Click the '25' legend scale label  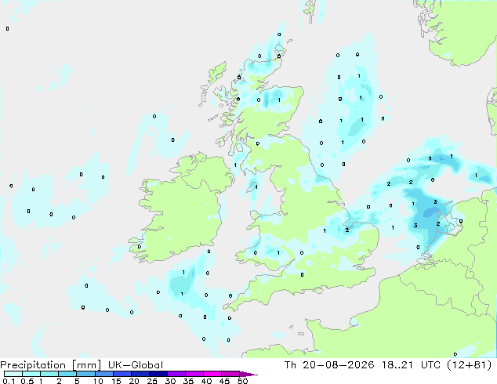tap(152, 381)
